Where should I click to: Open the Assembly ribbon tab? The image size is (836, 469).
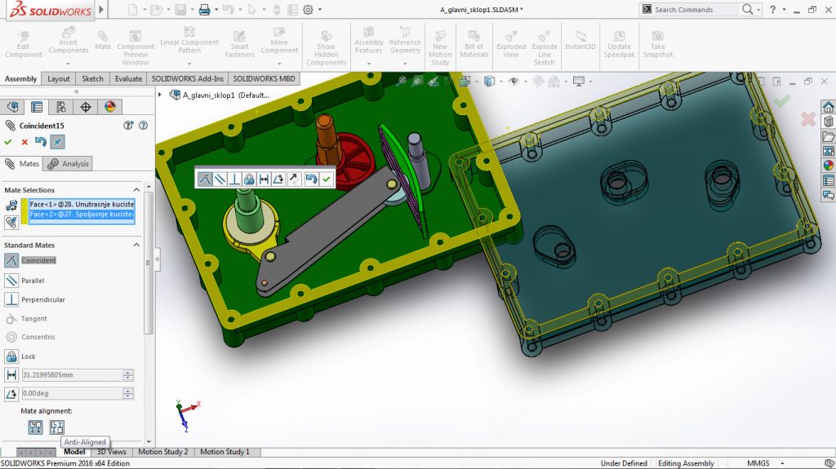point(20,79)
